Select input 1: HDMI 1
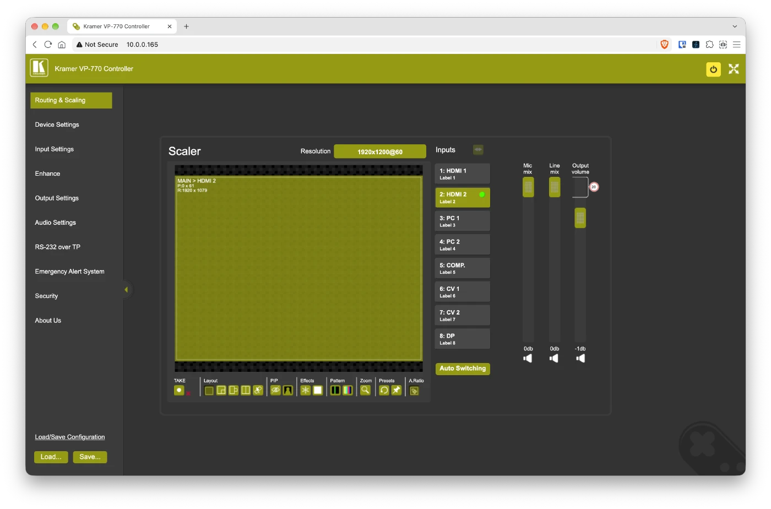 click(462, 174)
